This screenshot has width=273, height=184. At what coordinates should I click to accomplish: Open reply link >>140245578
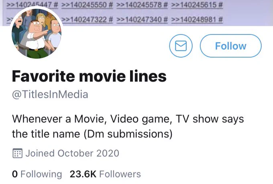[139, 5]
